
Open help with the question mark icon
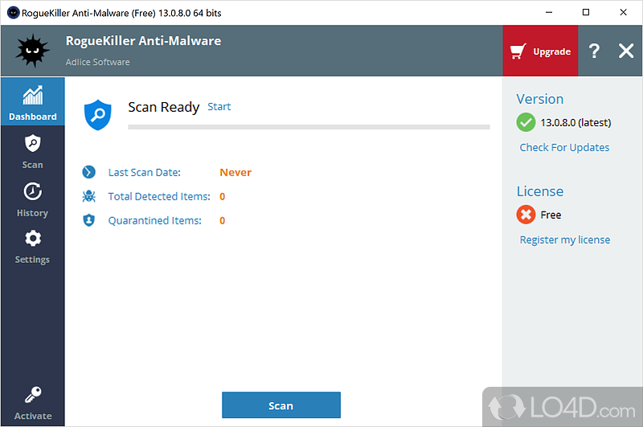(594, 51)
